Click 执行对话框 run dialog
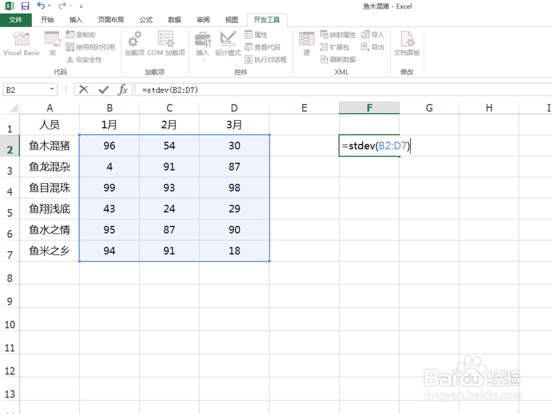 pos(266,59)
